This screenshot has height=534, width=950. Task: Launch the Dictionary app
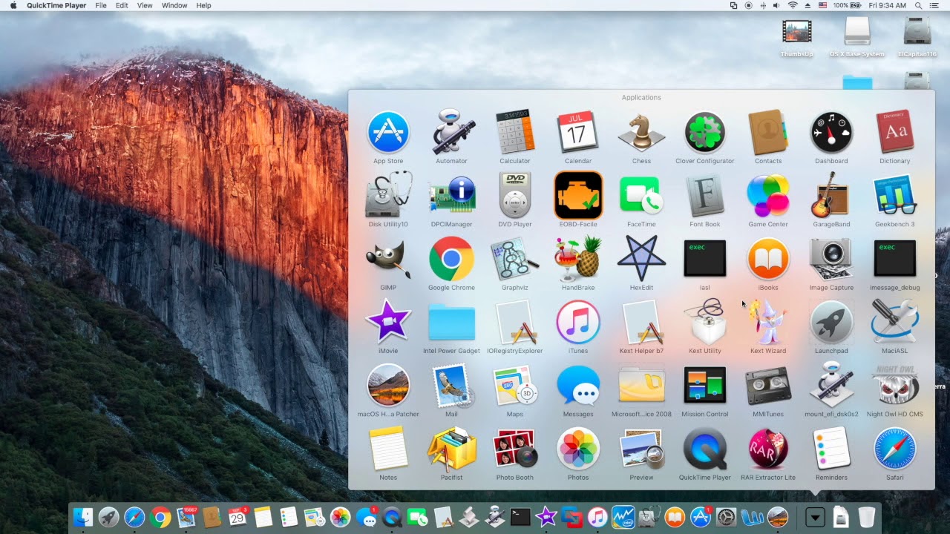(x=894, y=133)
